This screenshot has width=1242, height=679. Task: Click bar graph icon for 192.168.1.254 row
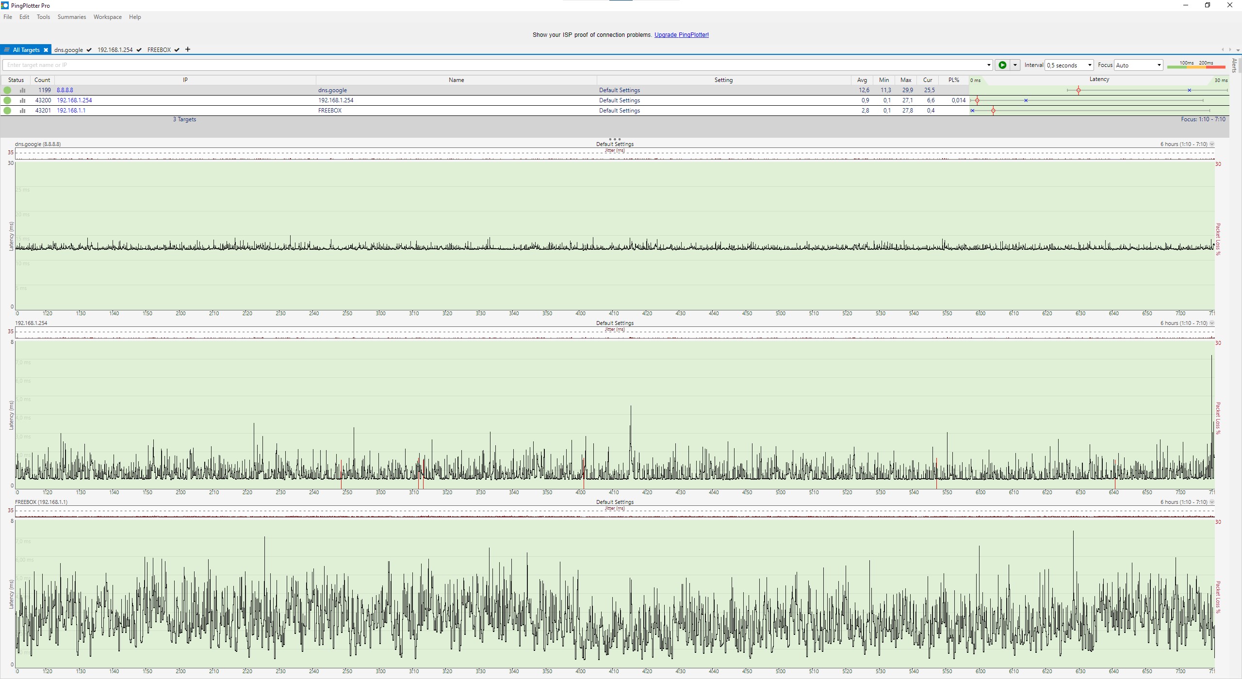(x=22, y=100)
